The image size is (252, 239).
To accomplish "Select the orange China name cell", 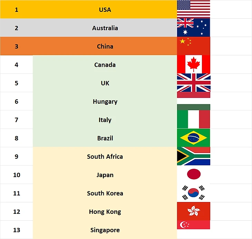I will tap(105, 46).
